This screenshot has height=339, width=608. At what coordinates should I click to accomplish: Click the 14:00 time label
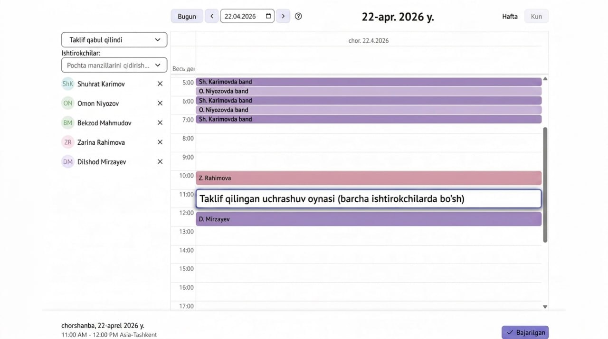tap(186, 250)
